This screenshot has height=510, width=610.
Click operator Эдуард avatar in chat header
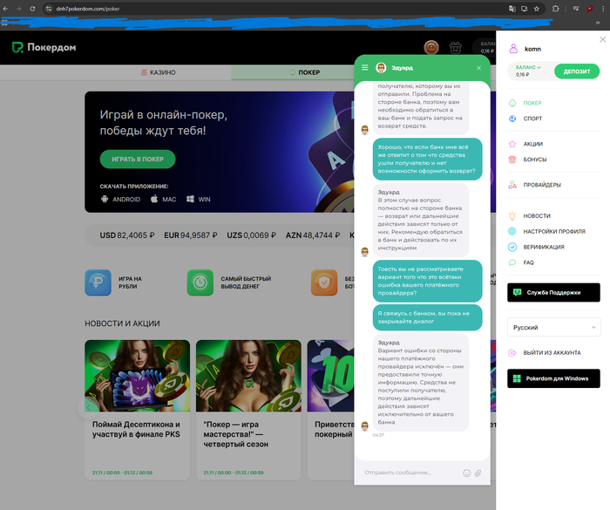pyautogui.click(x=381, y=68)
